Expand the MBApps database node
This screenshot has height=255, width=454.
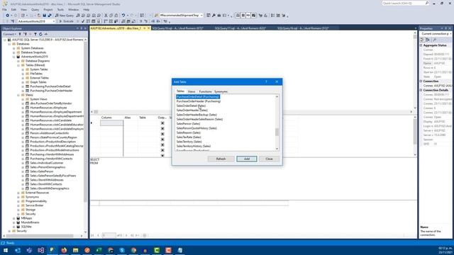14,218
